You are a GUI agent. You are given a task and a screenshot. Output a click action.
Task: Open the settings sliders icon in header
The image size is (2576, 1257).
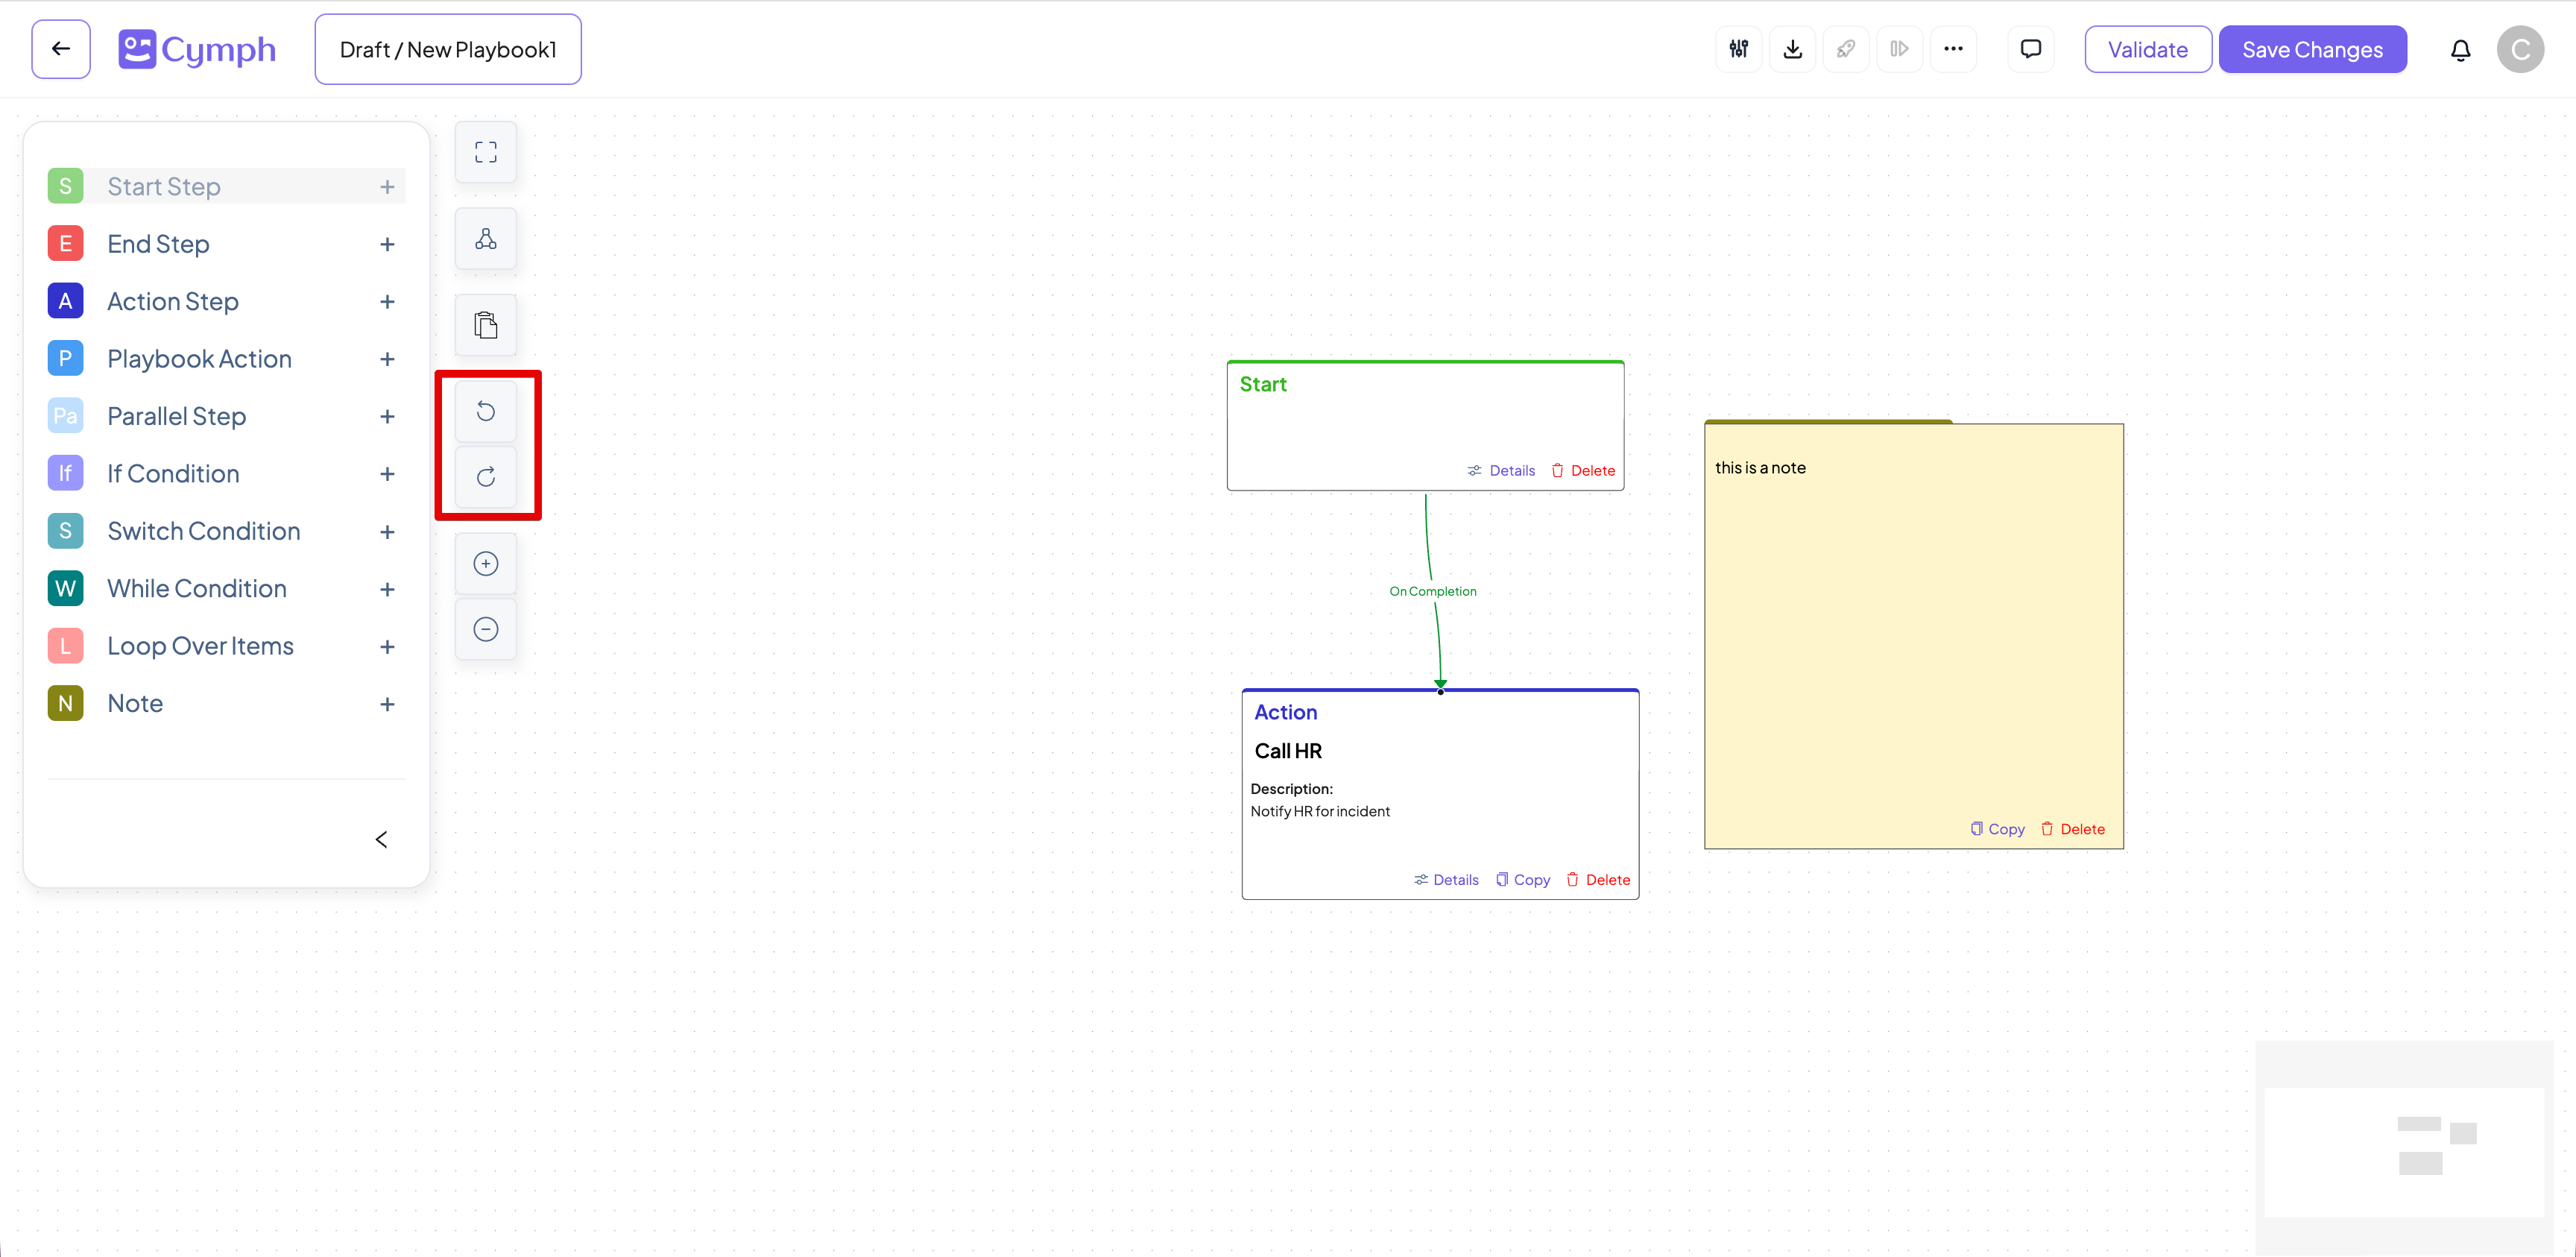pyautogui.click(x=1739, y=49)
